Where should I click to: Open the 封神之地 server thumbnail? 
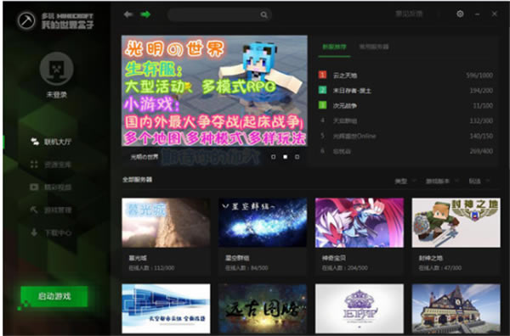click(456, 222)
